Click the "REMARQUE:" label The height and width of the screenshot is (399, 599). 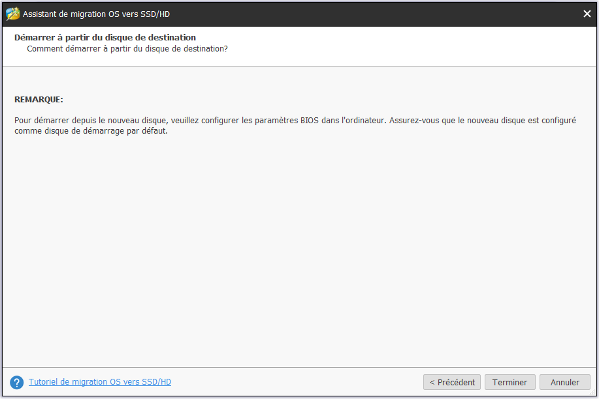(x=39, y=100)
